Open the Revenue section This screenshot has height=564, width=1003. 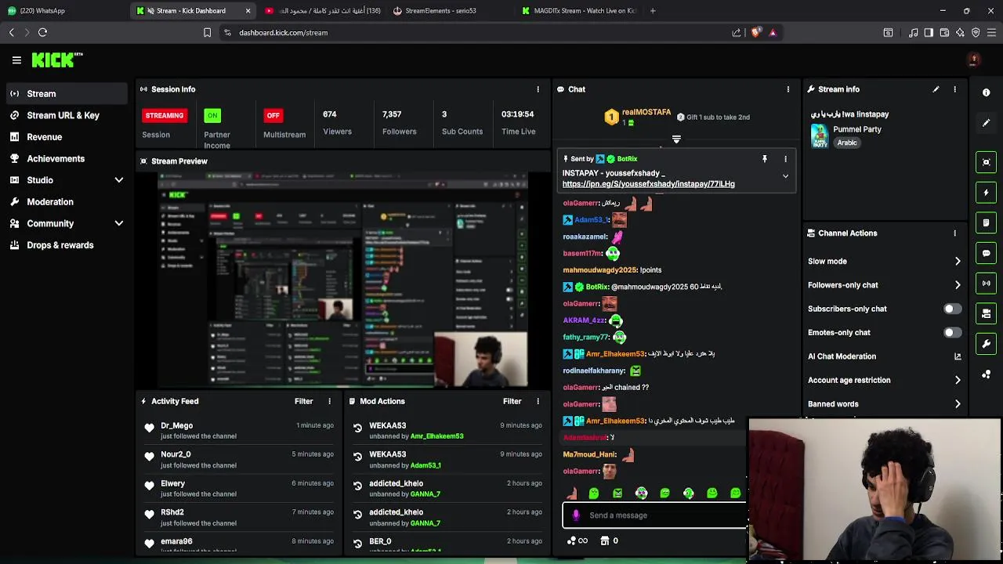[67, 137]
